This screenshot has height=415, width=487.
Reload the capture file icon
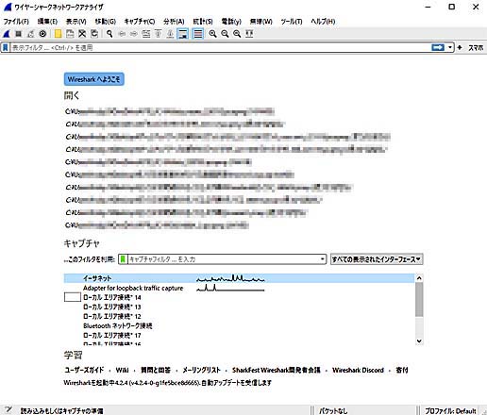pyautogui.click(x=94, y=34)
